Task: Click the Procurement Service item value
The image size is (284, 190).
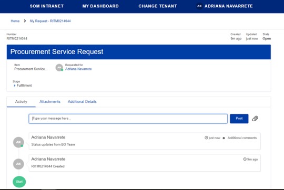Action: click(x=31, y=69)
